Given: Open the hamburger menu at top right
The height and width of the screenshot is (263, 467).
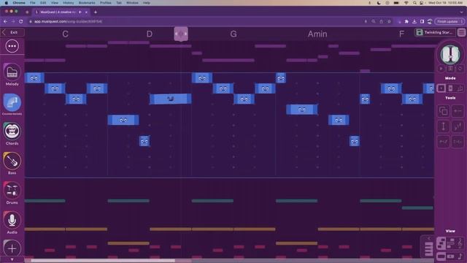Looking at the screenshot, I should (461, 32).
